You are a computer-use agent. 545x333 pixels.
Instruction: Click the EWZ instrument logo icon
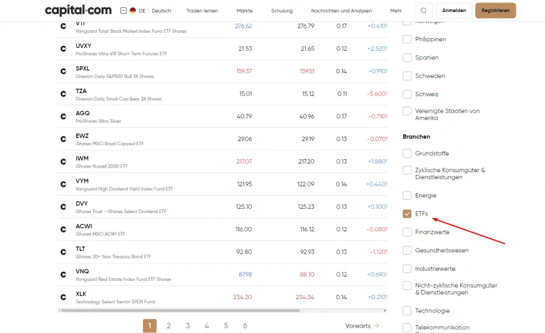pyautogui.click(x=63, y=139)
